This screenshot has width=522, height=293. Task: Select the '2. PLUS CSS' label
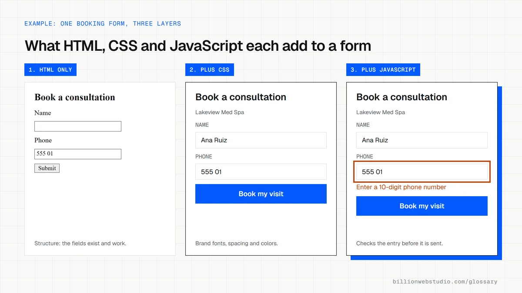click(210, 69)
